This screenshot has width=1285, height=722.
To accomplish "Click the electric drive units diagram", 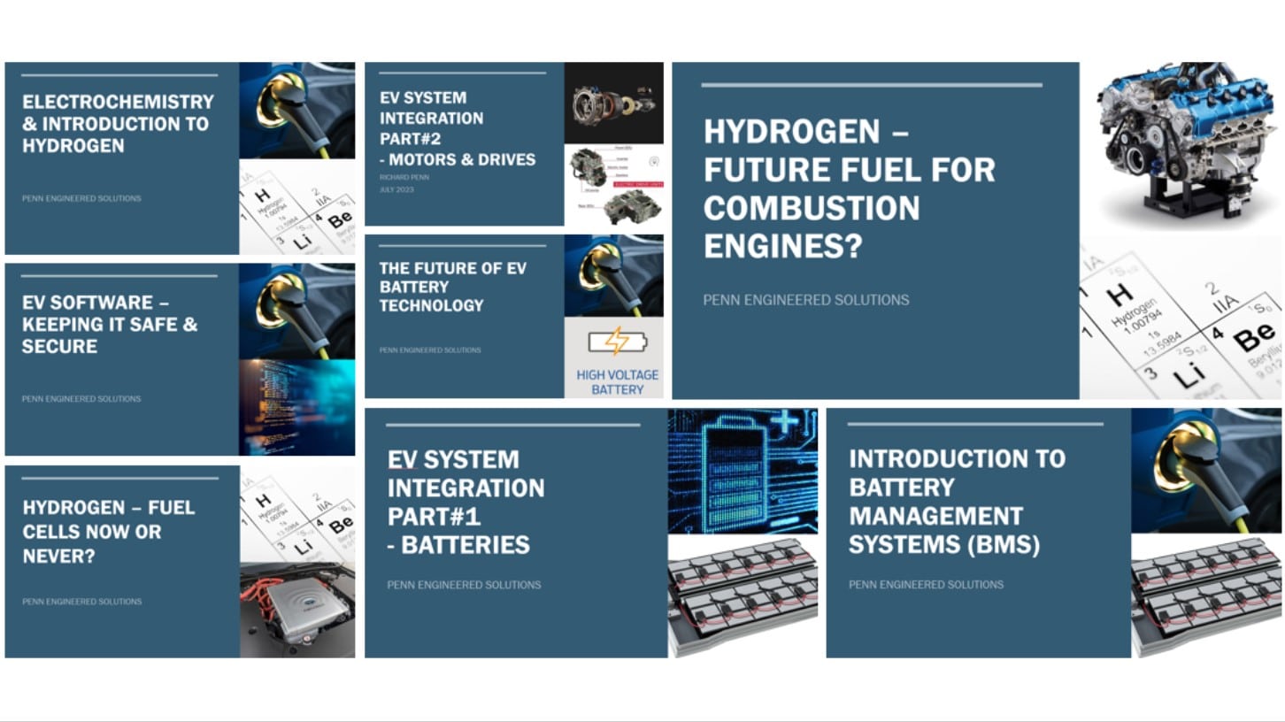I will (613, 185).
